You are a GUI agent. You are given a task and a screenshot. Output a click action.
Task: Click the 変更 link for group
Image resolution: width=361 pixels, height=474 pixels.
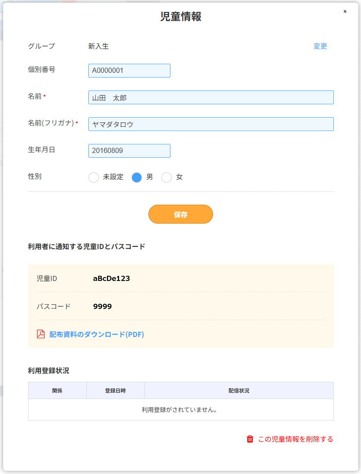point(320,46)
